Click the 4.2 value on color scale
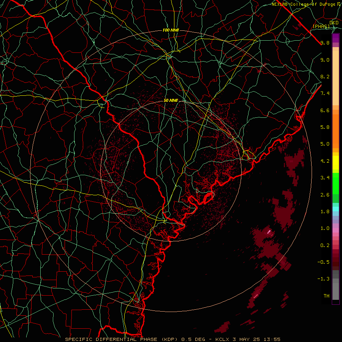The height and width of the screenshot is (342, 342). (x=325, y=161)
